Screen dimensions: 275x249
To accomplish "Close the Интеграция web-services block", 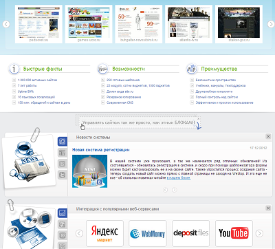I will pos(268,208).
